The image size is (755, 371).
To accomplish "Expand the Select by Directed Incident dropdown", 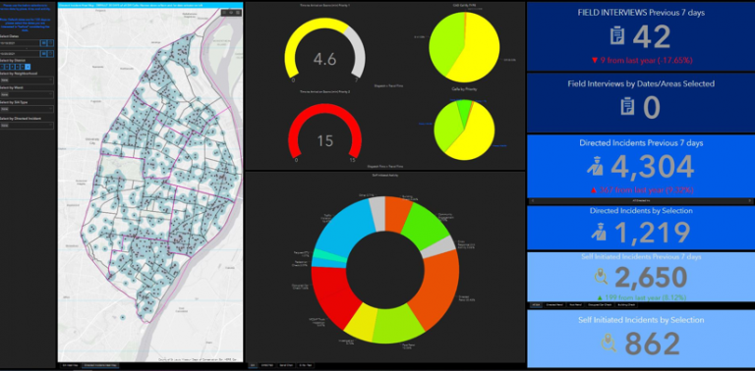I will (x=27, y=126).
